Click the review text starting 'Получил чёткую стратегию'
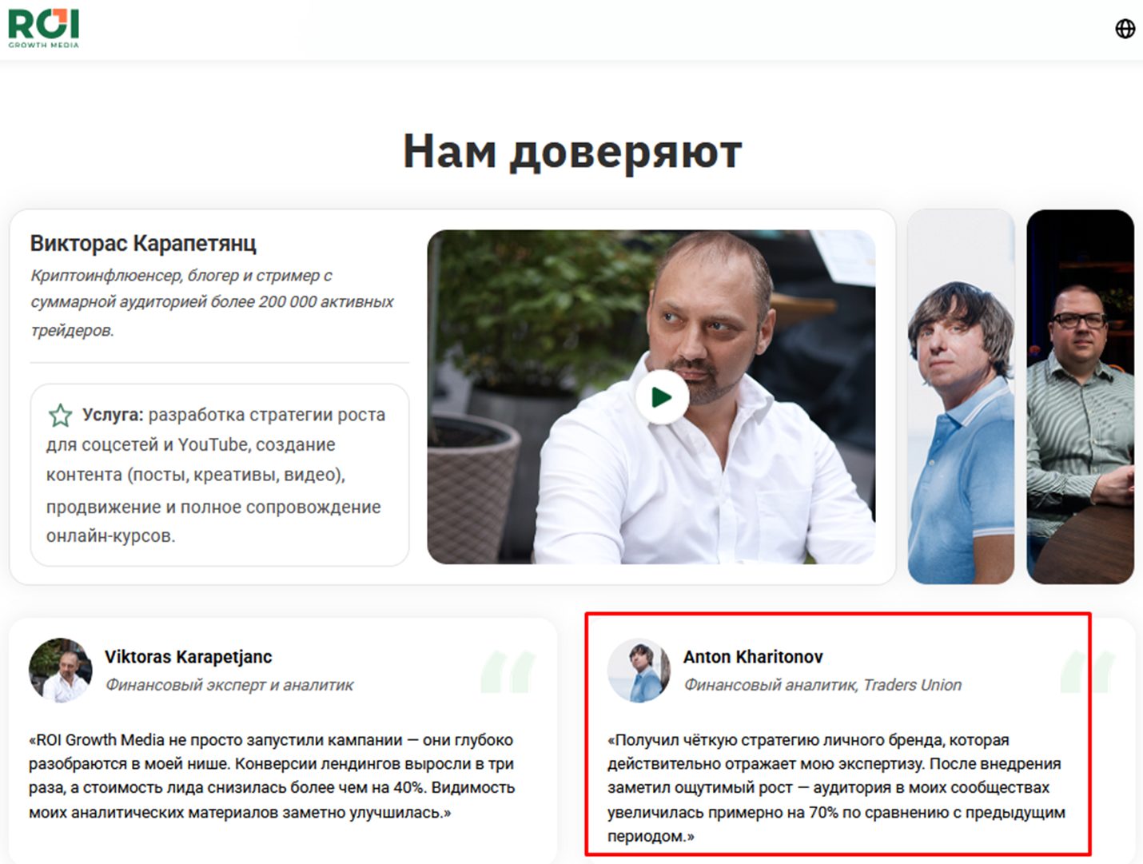 click(836, 788)
